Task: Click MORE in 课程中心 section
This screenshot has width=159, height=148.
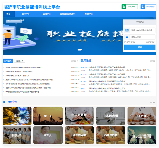Action: (x=153, y=102)
